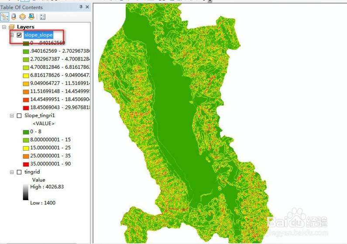The width and height of the screenshot is (347, 244).
Task: Click the 0 - 8 class label
Action: 36,131
